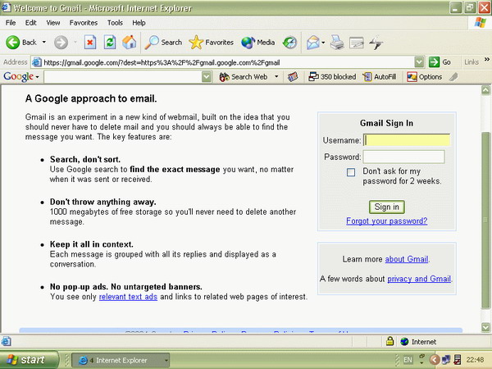Expand hidden tray icons arrow
492x369 pixels.
point(435,360)
